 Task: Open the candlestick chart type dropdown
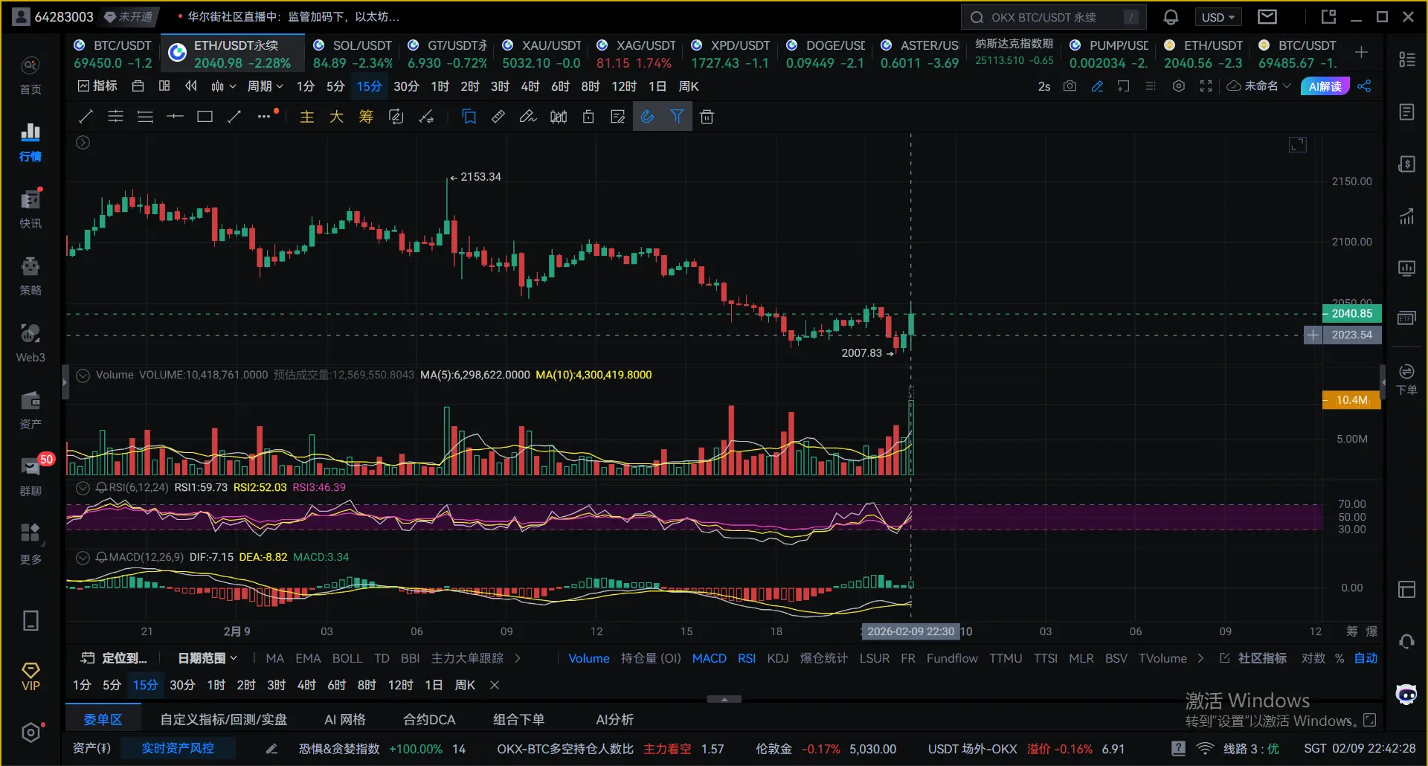coord(223,86)
